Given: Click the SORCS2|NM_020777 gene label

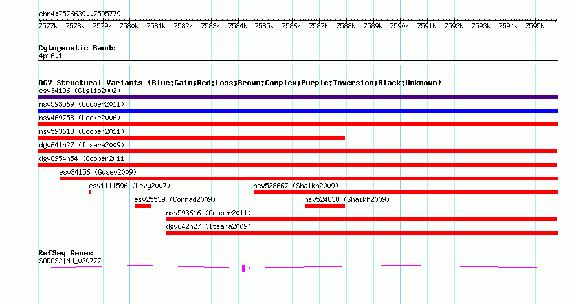Looking at the screenshot, I should click(x=70, y=261).
